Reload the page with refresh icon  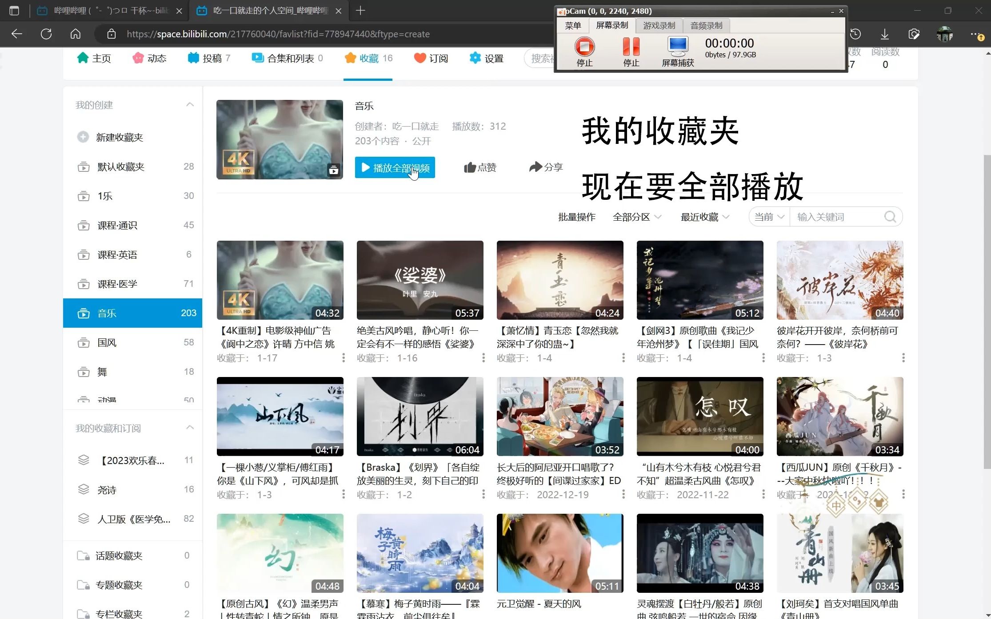coord(46,34)
